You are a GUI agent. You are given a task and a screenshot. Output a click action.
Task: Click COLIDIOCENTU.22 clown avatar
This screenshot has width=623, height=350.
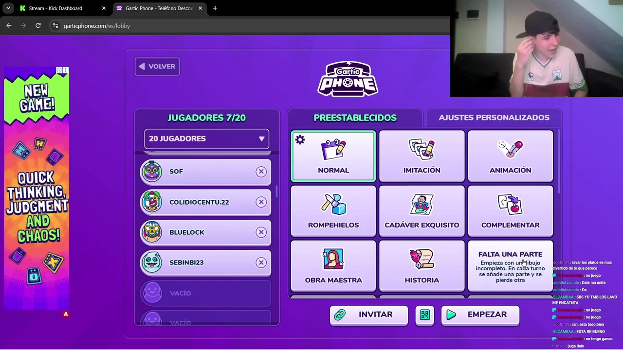(152, 202)
